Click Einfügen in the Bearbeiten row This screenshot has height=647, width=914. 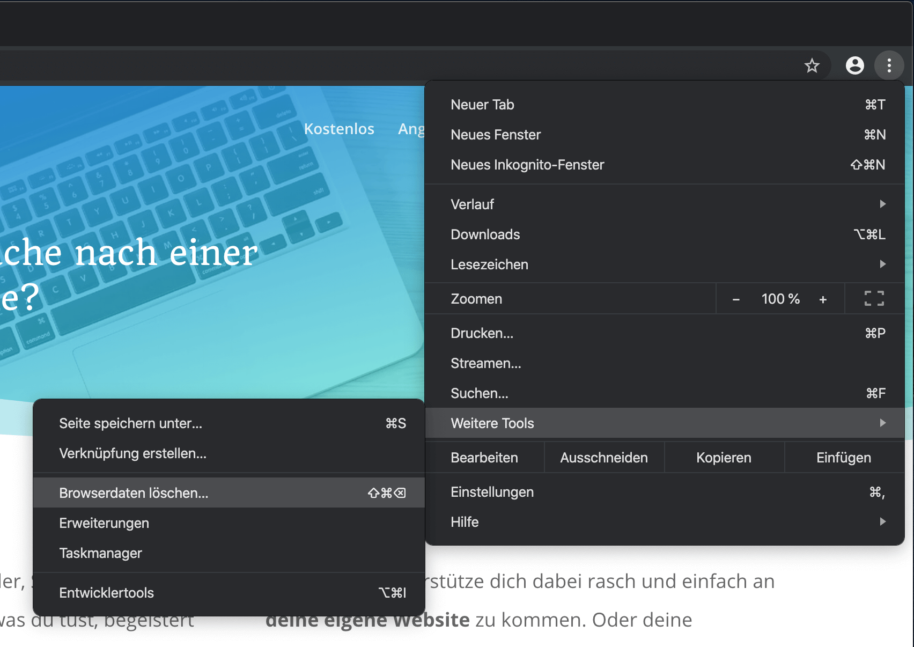pos(844,458)
